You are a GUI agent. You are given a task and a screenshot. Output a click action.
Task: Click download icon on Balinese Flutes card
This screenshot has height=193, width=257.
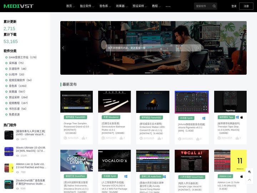click(x=121, y=138)
